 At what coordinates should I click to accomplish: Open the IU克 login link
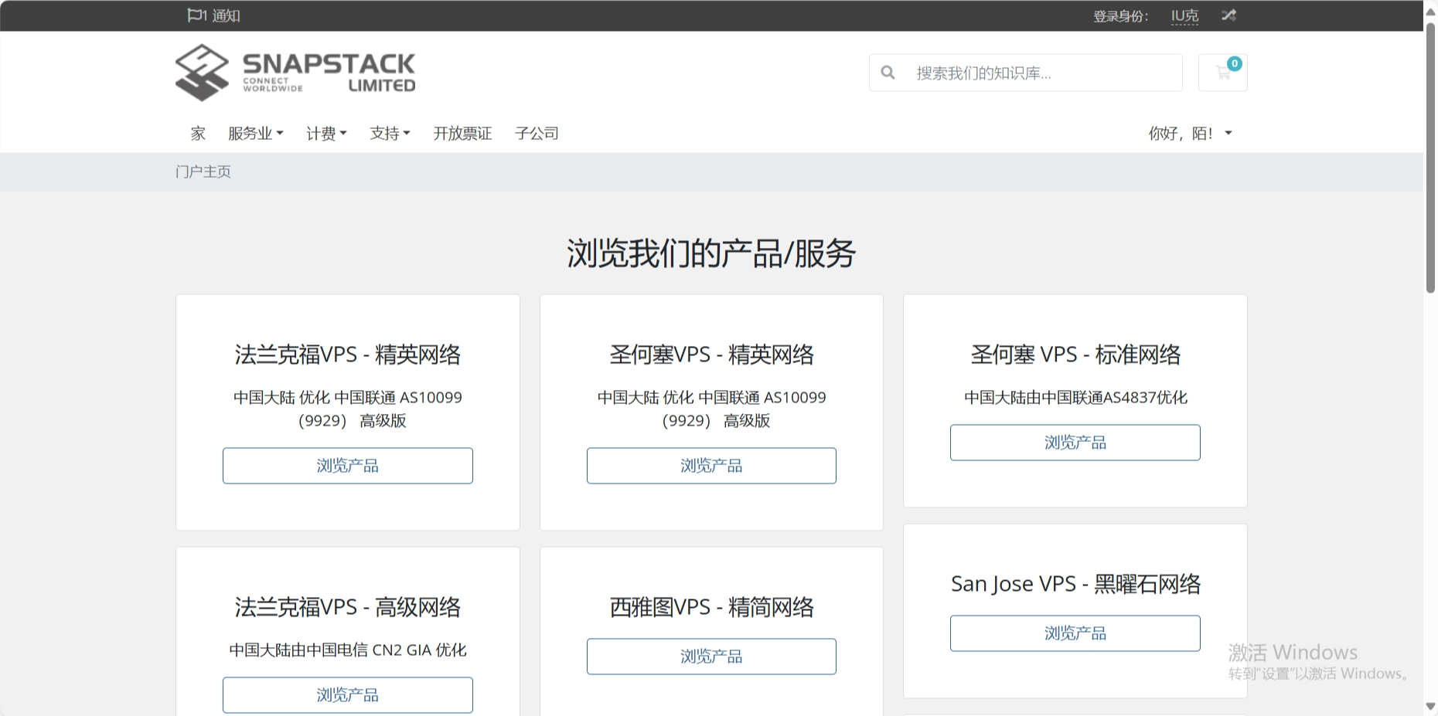pyautogui.click(x=1184, y=15)
